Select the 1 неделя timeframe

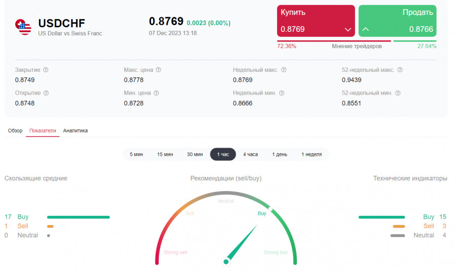point(312,154)
